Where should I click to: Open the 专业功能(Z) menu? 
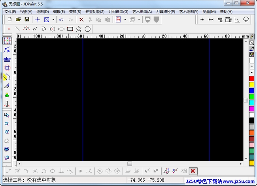(95, 12)
